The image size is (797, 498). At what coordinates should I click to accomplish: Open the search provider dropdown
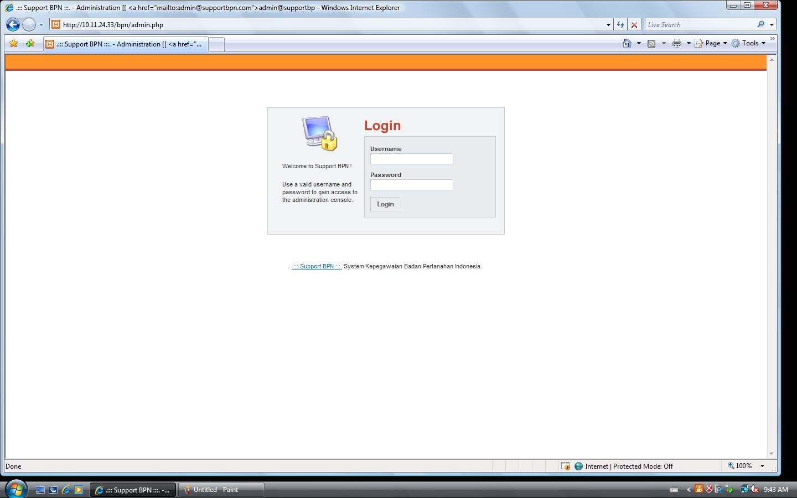click(x=772, y=25)
